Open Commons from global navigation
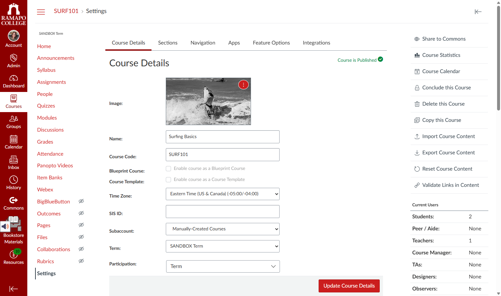501x296 pixels. tap(14, 204)
